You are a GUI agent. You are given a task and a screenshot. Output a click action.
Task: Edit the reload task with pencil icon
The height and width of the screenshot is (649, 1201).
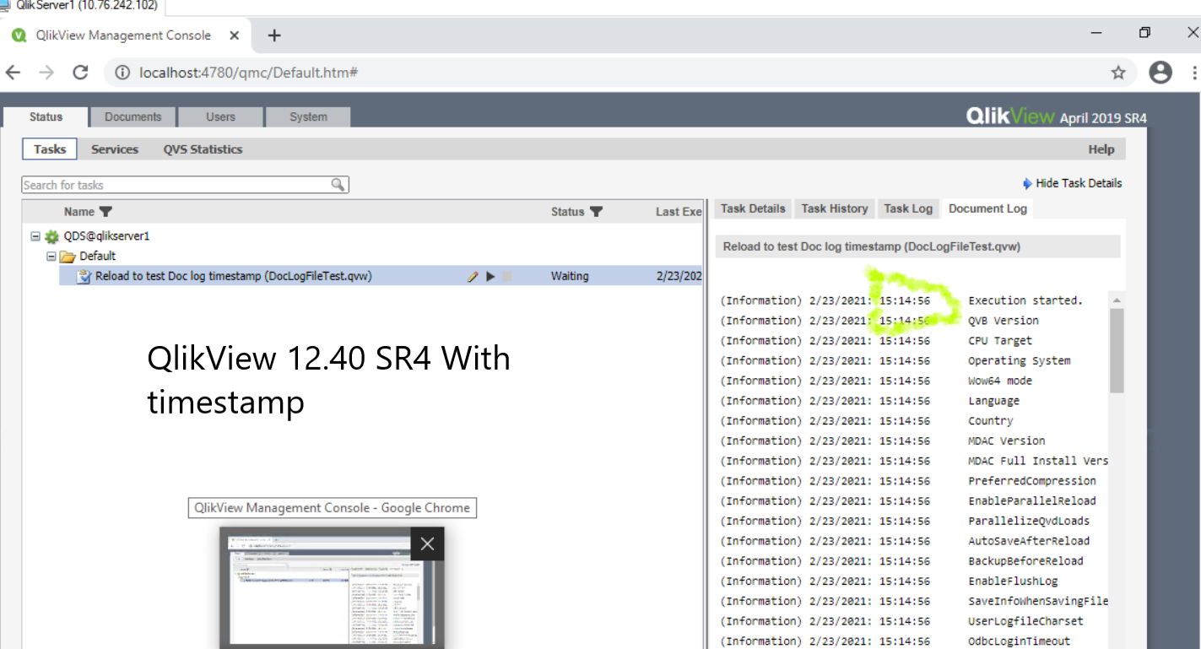(x=473, y=276)
